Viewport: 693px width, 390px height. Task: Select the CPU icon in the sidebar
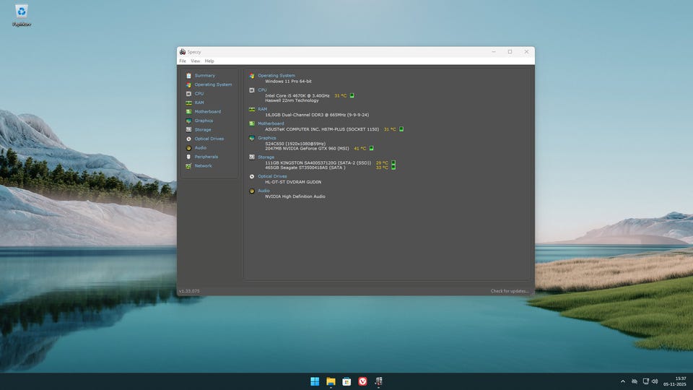(x=188, y=94)
